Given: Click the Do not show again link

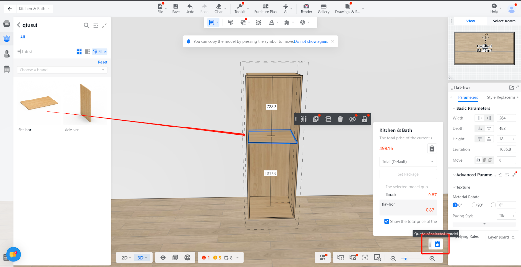Looking at the screenshot, I should pyautogui.click(x=311, y=41).
